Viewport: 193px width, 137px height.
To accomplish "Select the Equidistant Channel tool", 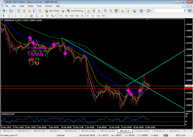I will tap(31, 16).
